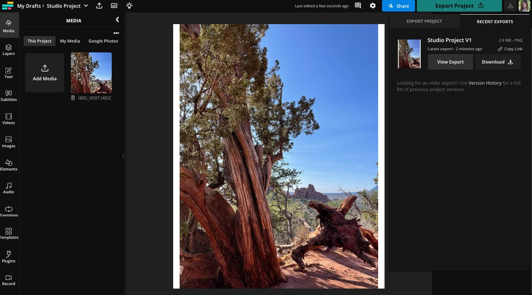Click the 'Latest export - 2 minutes ago' text

[x=455, y=49]
